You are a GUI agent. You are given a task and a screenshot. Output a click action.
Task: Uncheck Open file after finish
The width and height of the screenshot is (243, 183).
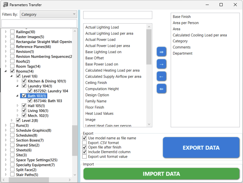[84, 147]
